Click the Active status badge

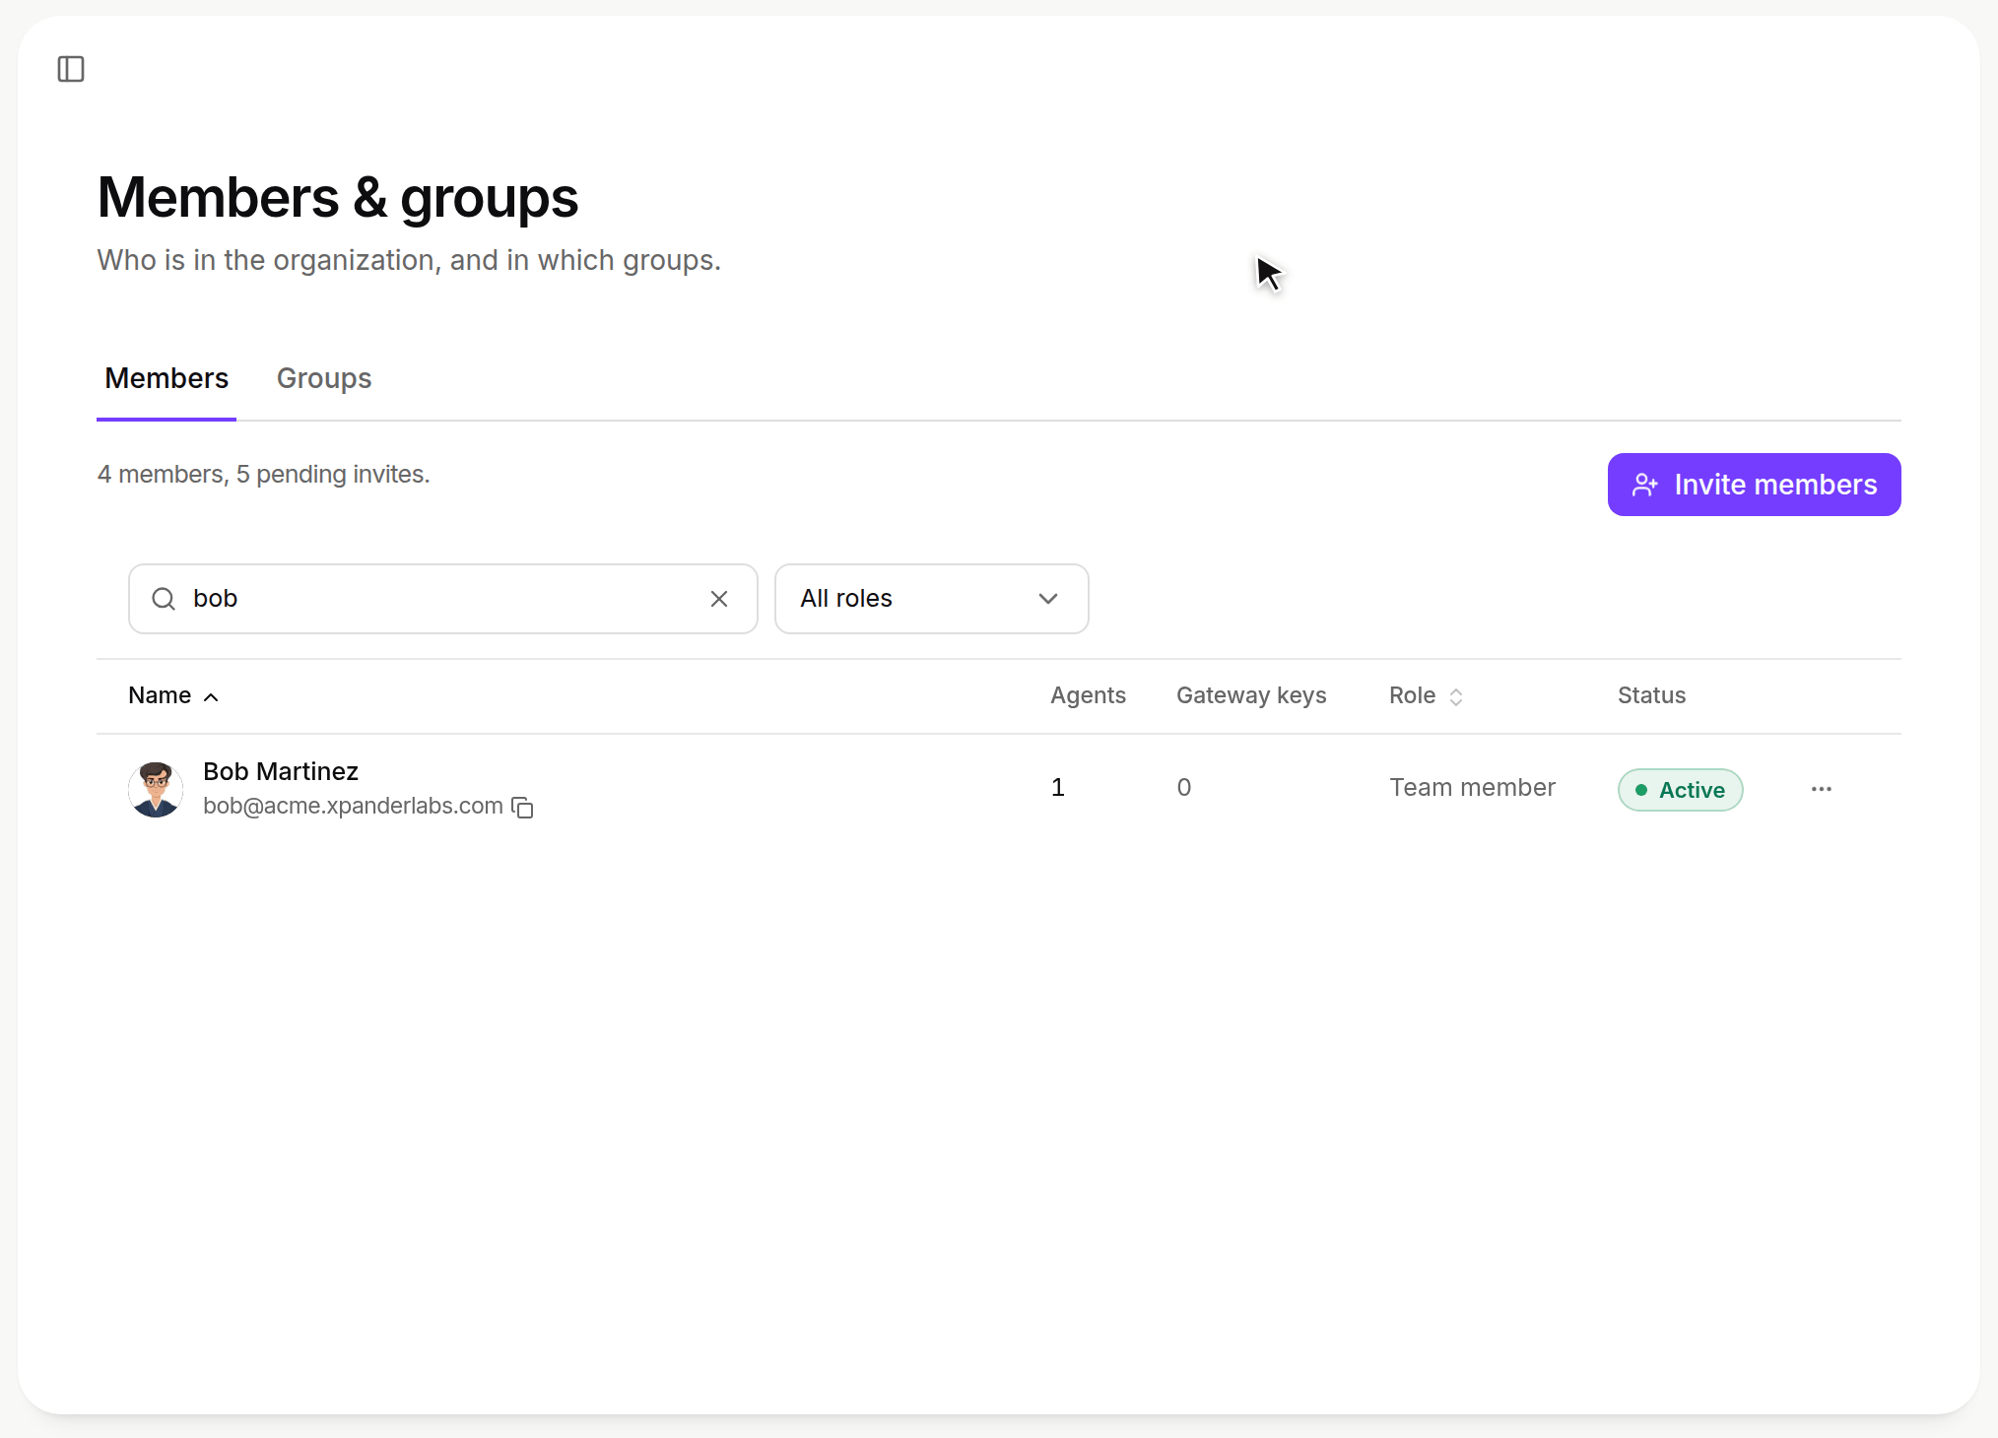pos(1680,790)
